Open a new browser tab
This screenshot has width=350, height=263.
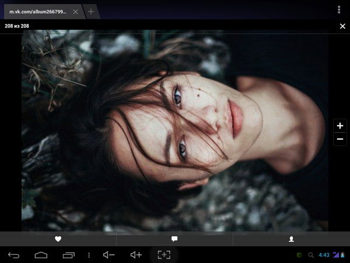(90, 11)
